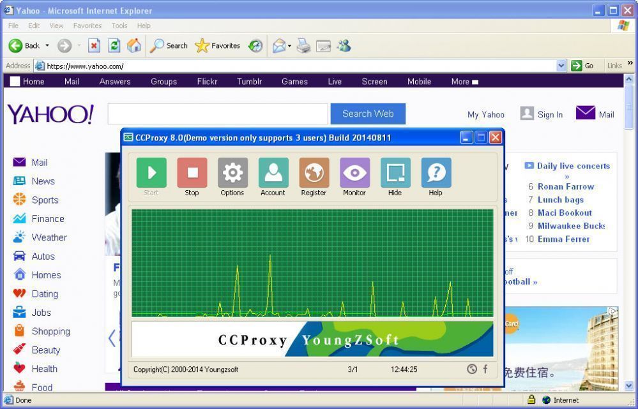Open Daily live concerts link
The height and width of the screenshot is (409, 638).
click(x=573, y=166)
